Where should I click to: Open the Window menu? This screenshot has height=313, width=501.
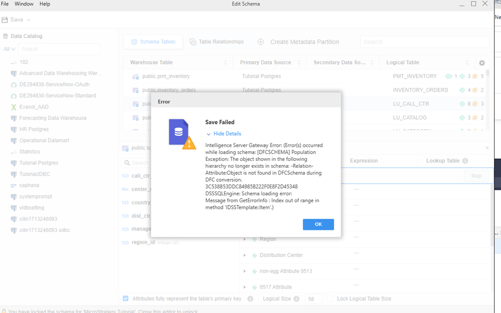(24, 4)
